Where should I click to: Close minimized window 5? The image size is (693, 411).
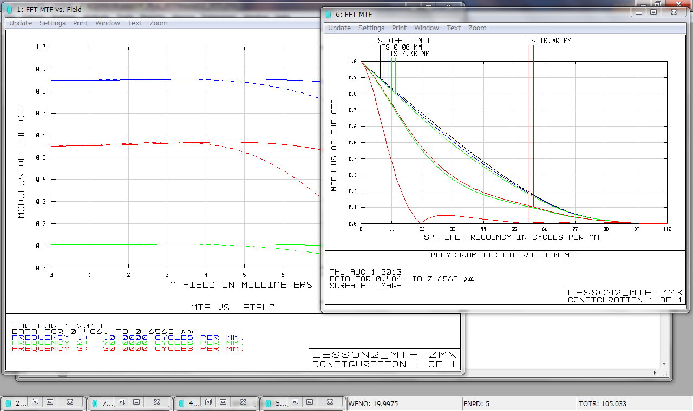(330, 402)
